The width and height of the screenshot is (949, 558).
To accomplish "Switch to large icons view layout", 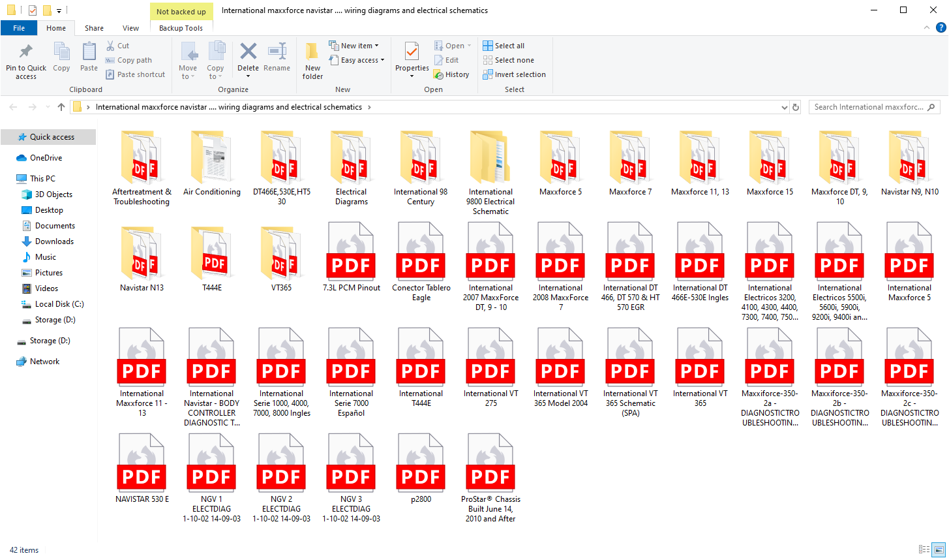I will (939, 550).
